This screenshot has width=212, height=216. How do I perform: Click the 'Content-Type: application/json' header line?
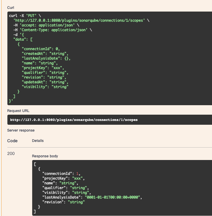coord(53,30)
